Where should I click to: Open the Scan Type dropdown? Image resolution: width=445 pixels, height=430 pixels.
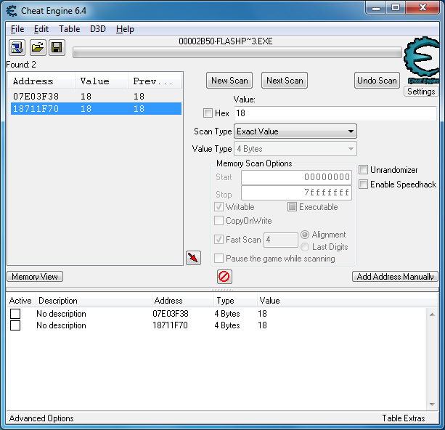pyautogui.click(x=295, y=131)
